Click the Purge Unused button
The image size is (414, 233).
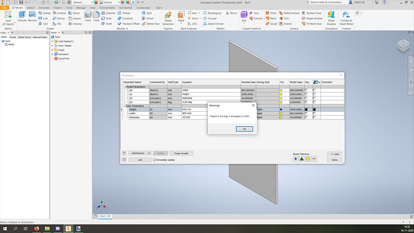tap(181, 153)
